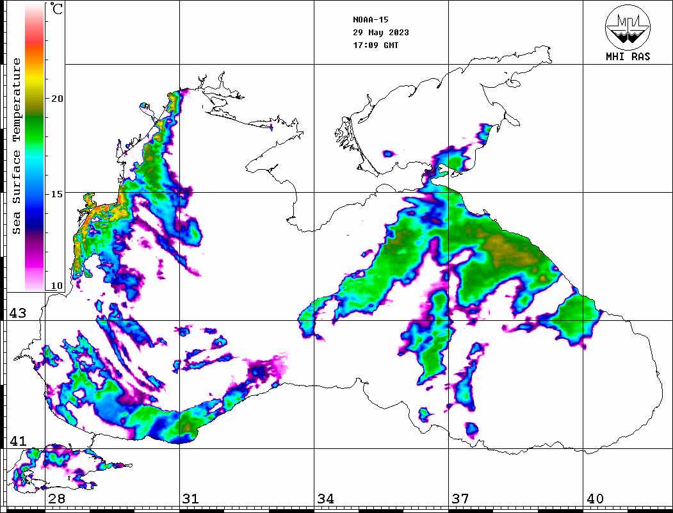Screen dimensions: 673x513
Task: Click the MHI RAS text below logo
Action: point(628,57)
